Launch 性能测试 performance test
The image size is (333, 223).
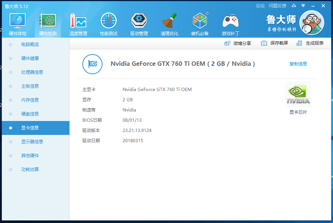tap(109, 20)
